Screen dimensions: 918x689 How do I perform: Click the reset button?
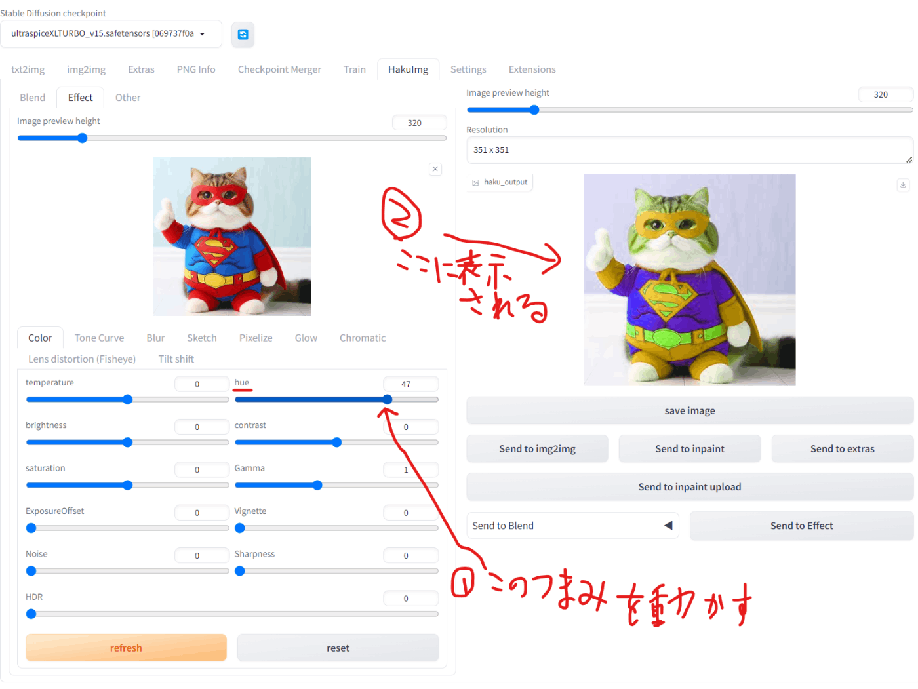[338, 648]
